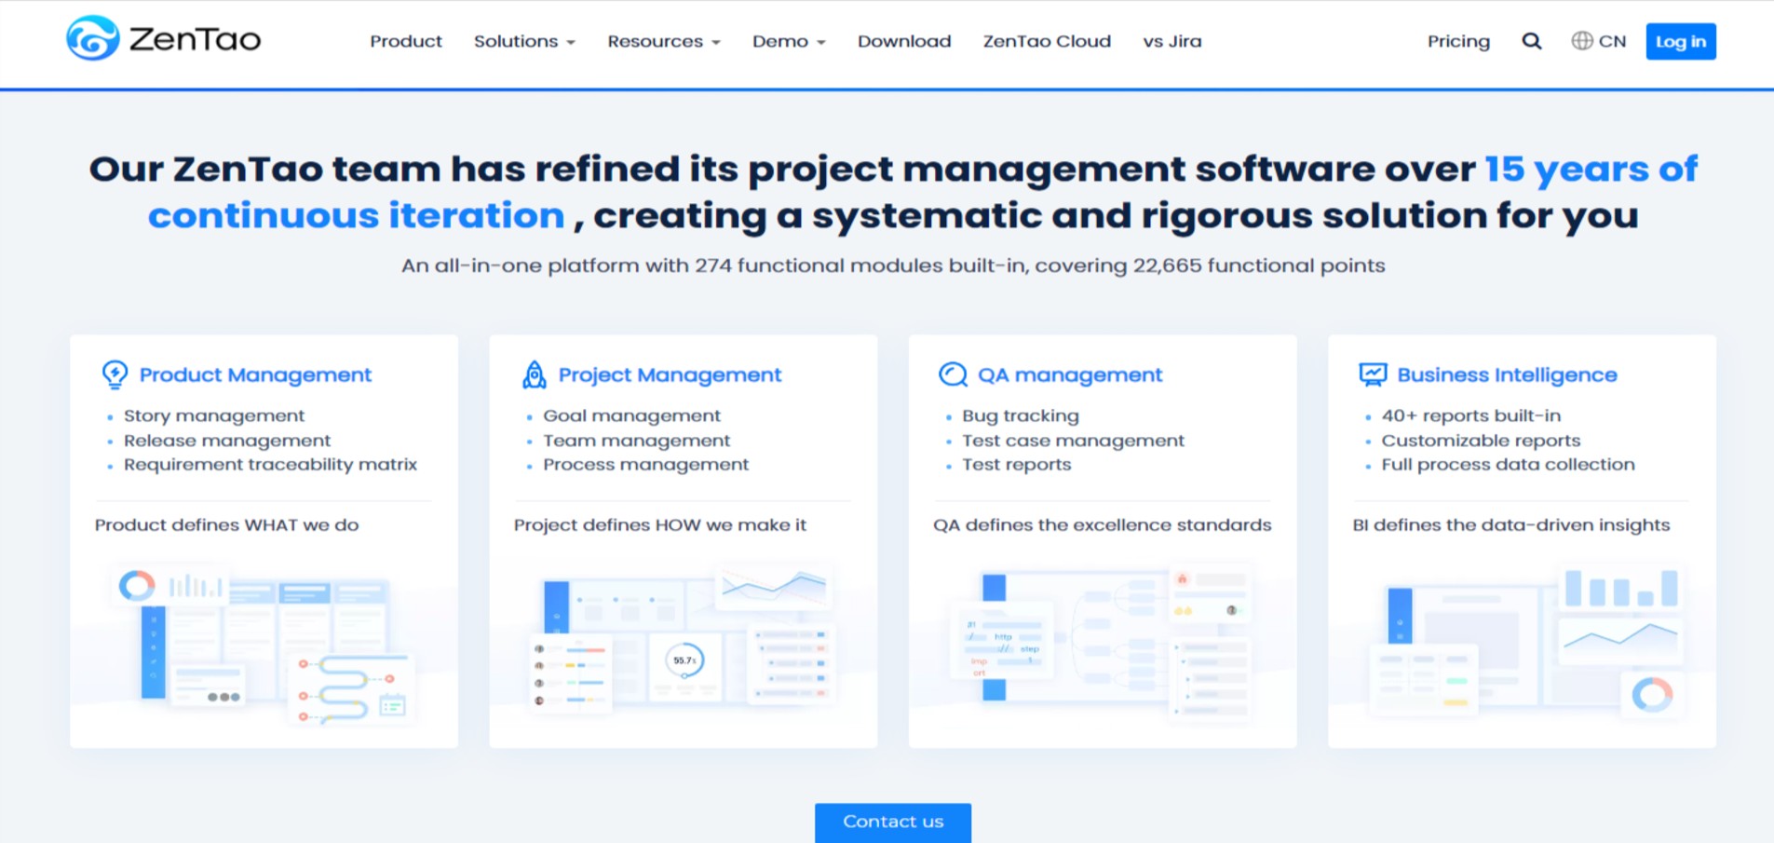Click the Business Intelligence chart icon
The height and width of the screenshot is (843, 1774).
pos(1373,374)
